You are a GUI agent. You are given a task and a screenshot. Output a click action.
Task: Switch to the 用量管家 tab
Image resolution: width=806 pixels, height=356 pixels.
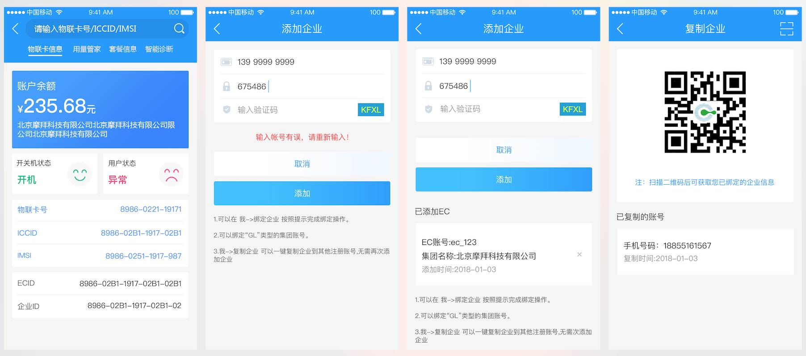87,49
